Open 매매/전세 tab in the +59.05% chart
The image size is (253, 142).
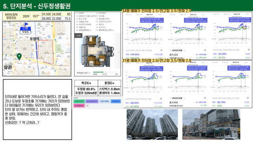[x=149, y=15]
